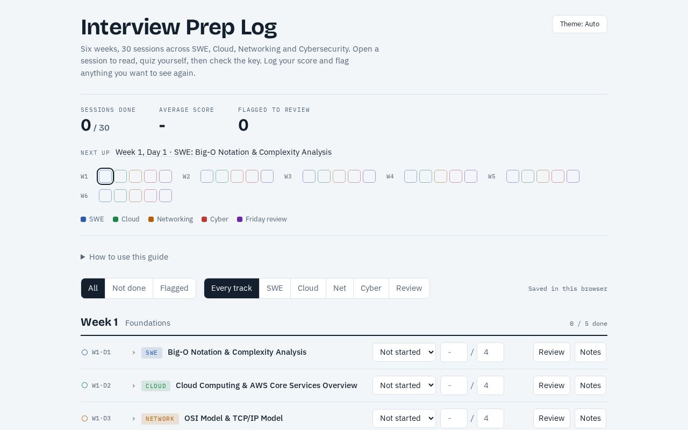Open Week 3 Friday review grid square

(369, 176)
